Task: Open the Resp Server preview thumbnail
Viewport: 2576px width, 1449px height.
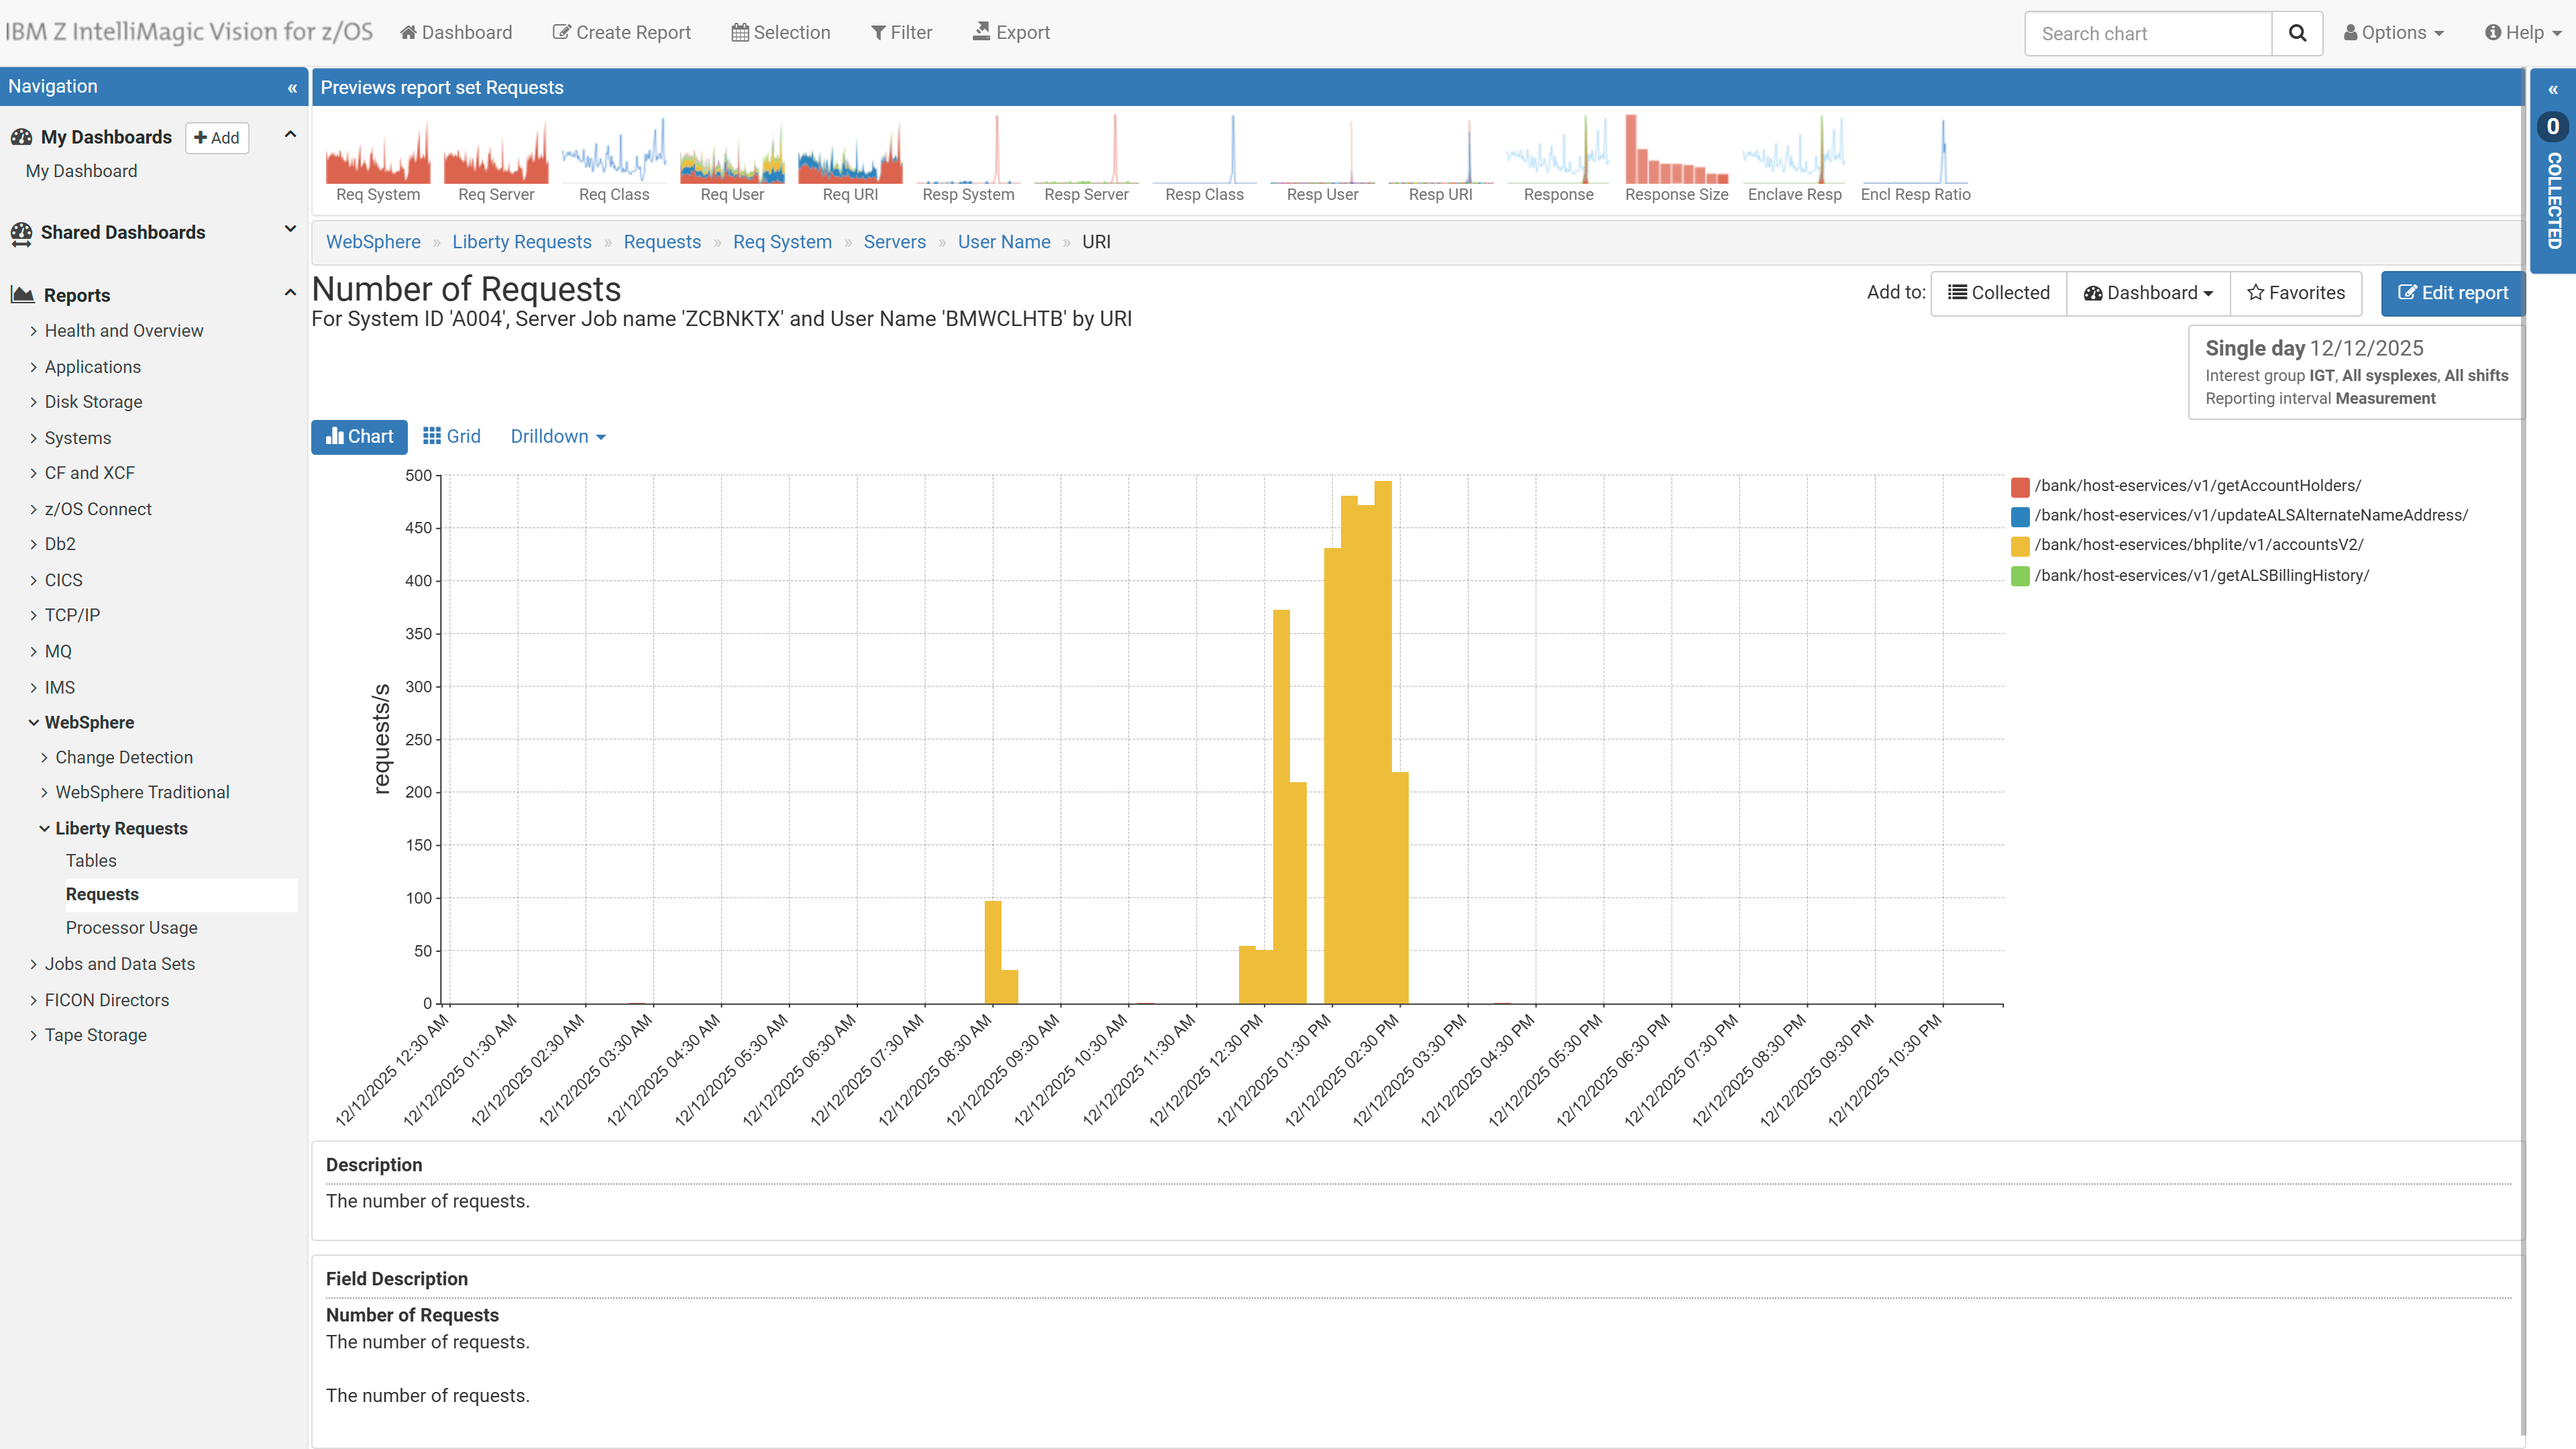Action: pos(1086,159)
